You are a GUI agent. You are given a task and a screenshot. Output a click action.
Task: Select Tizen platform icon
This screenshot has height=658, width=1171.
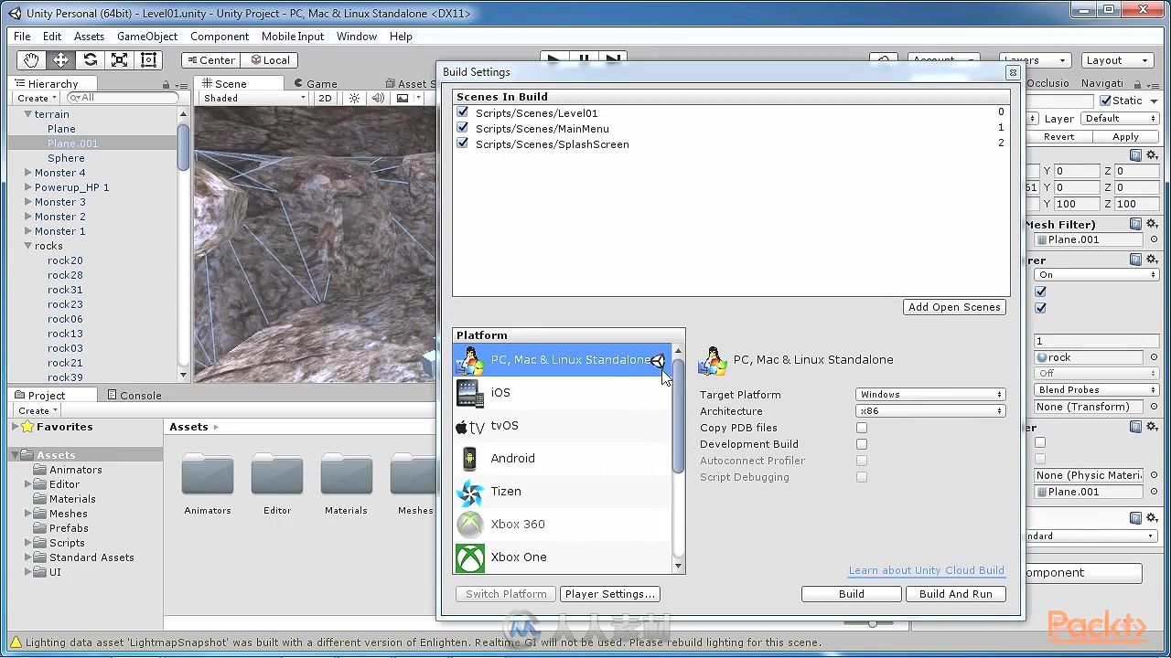click(x=470, y=492)
